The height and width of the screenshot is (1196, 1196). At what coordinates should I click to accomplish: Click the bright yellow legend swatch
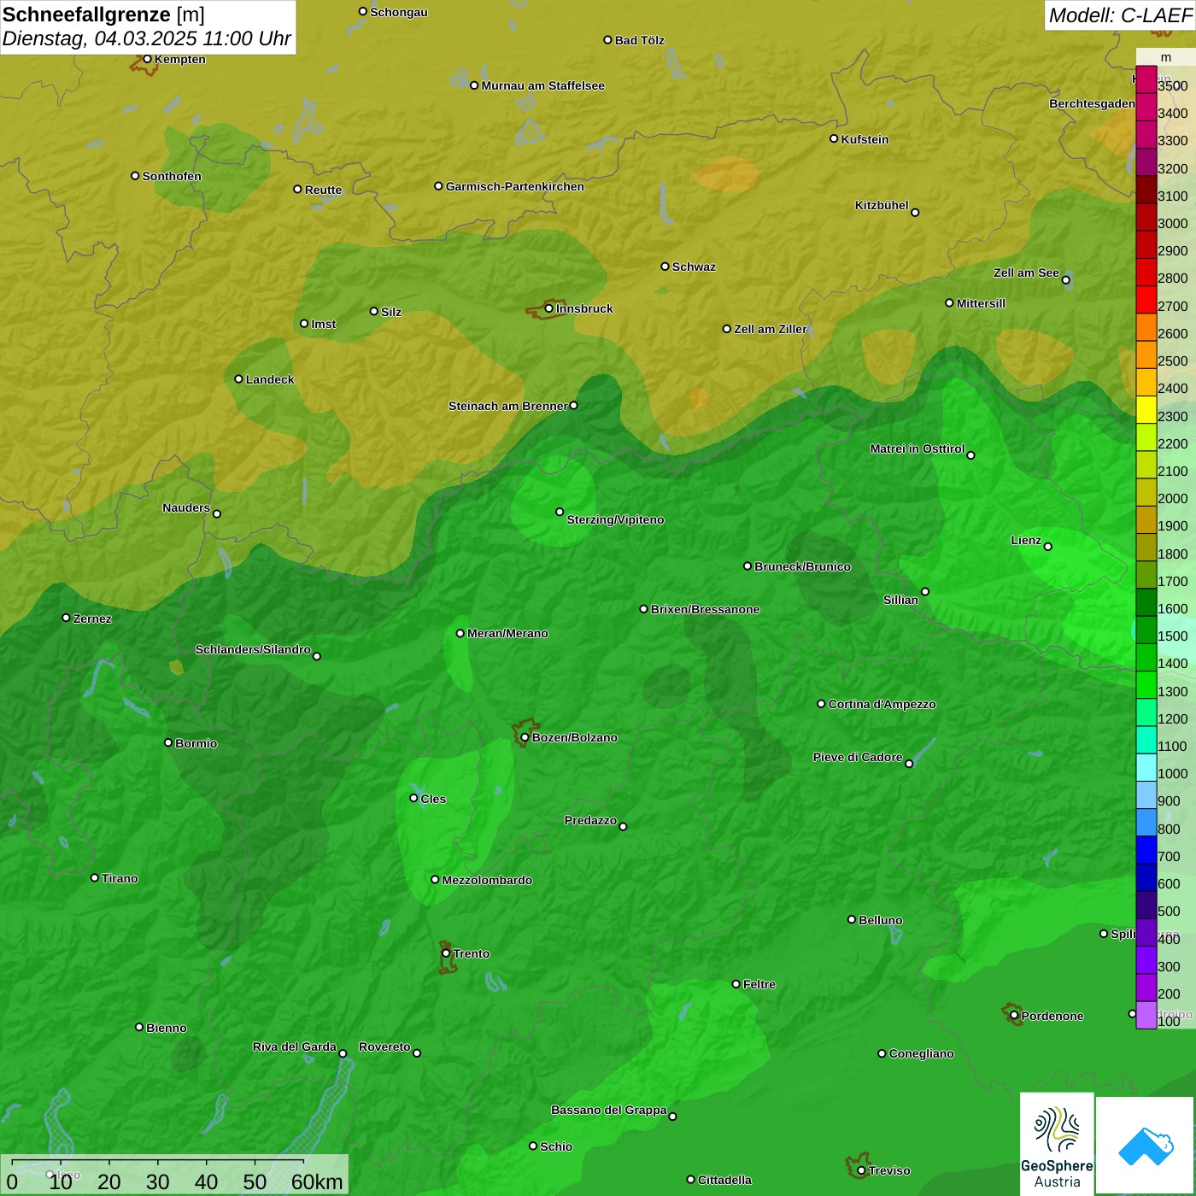(1146, 409)
